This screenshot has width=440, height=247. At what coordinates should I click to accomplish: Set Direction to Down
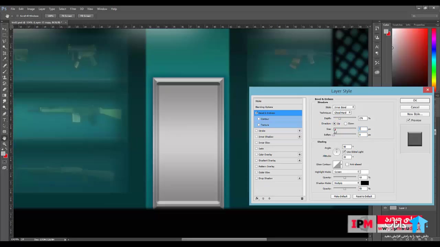point(346,123)
